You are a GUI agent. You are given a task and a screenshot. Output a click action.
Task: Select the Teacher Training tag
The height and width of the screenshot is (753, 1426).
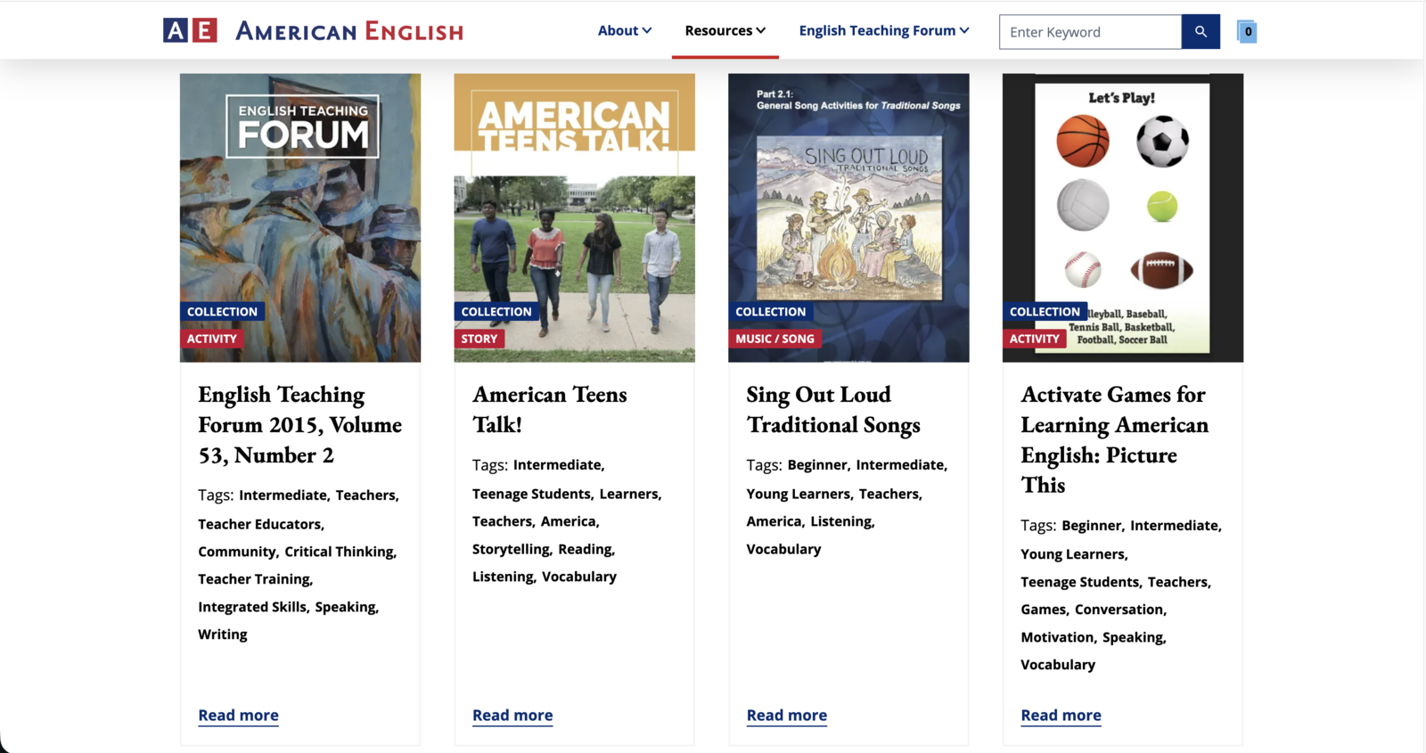pyautogui.click(x=254, y=579)
